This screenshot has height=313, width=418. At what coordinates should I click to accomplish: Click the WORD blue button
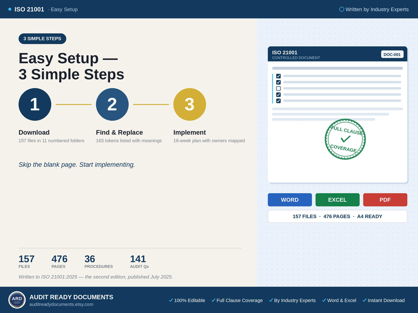pyautogui.click(x=290, y=200)
